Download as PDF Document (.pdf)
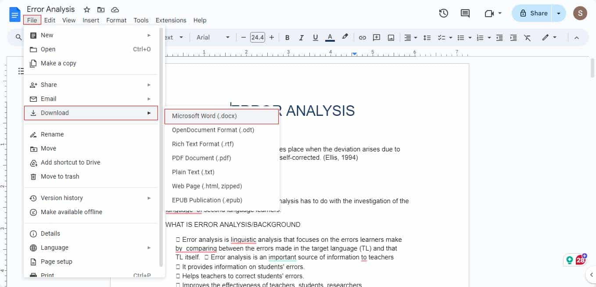This screenshot has width=596, height=287. [x=222, y=158]
